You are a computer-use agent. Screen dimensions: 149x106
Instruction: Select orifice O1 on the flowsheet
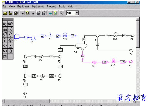50,36
